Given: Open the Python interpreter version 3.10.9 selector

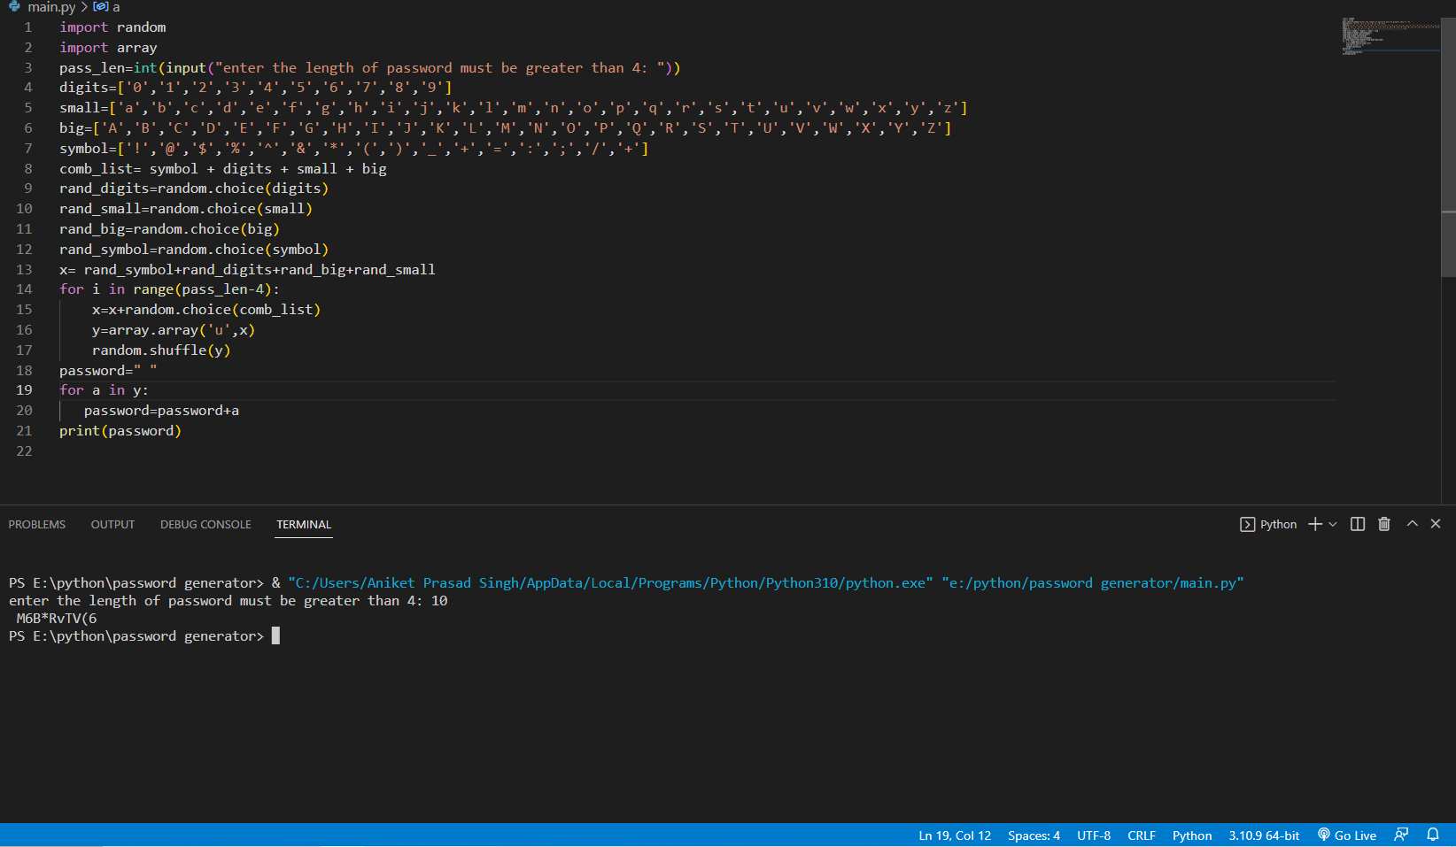Looking at the screenshot, I should [1264, 835].
